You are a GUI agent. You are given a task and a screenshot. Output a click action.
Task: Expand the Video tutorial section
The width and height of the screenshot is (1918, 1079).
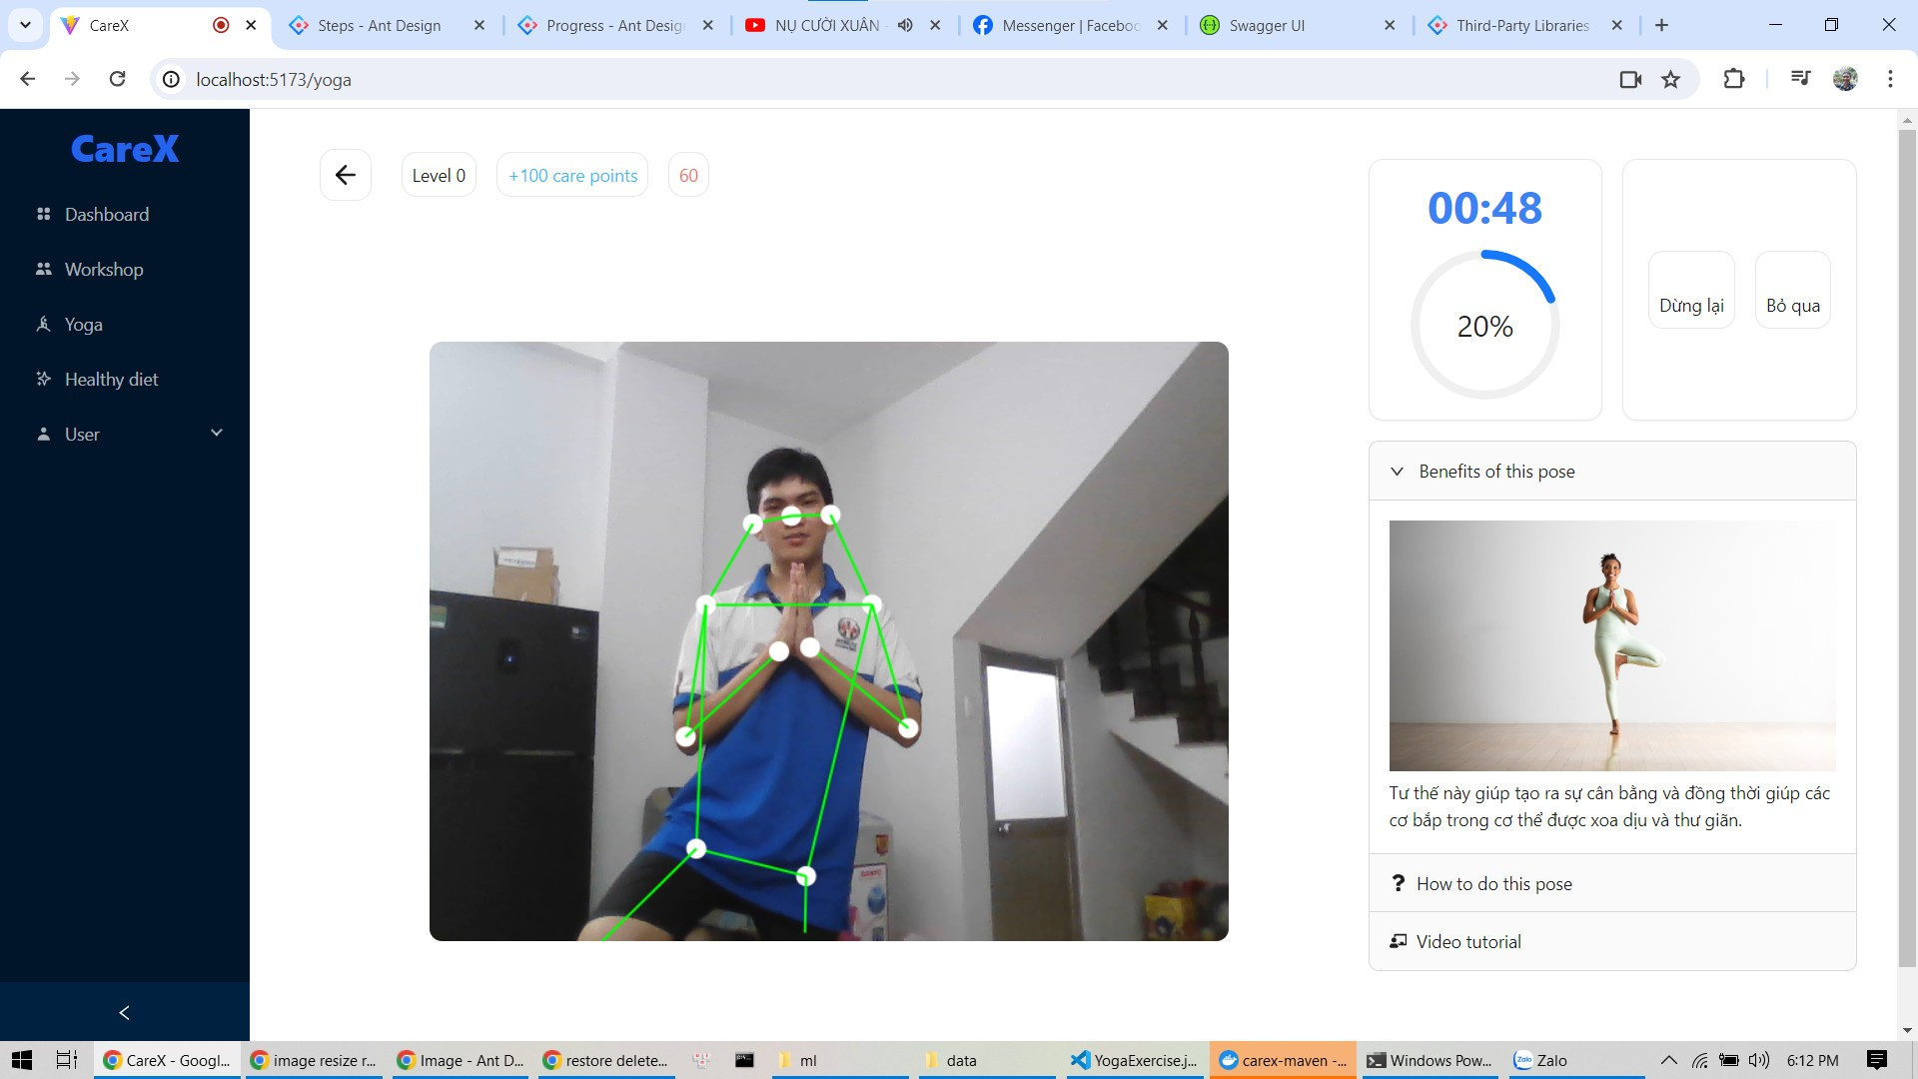click(x=1467, y=942)
